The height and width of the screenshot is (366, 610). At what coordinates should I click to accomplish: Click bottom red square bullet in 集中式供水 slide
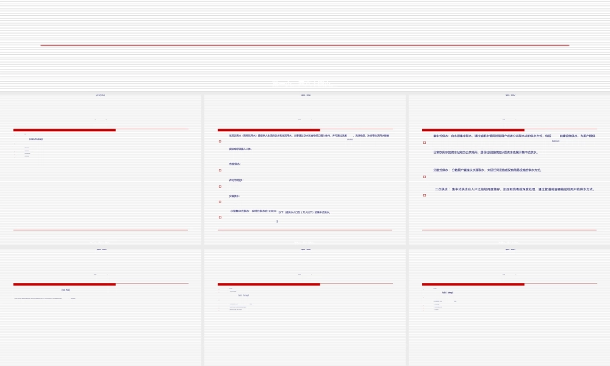pos(425,195)
